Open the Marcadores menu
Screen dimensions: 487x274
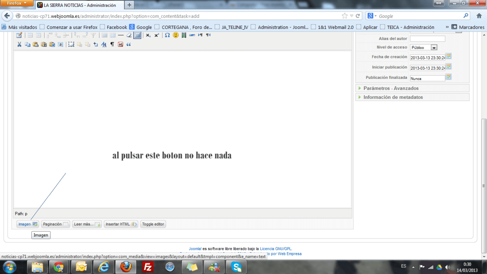point(468,27)
